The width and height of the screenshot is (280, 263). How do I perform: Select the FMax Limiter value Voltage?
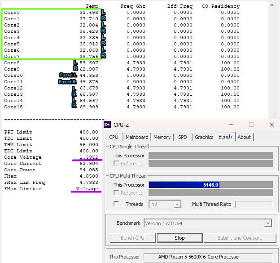click(87, 188)
